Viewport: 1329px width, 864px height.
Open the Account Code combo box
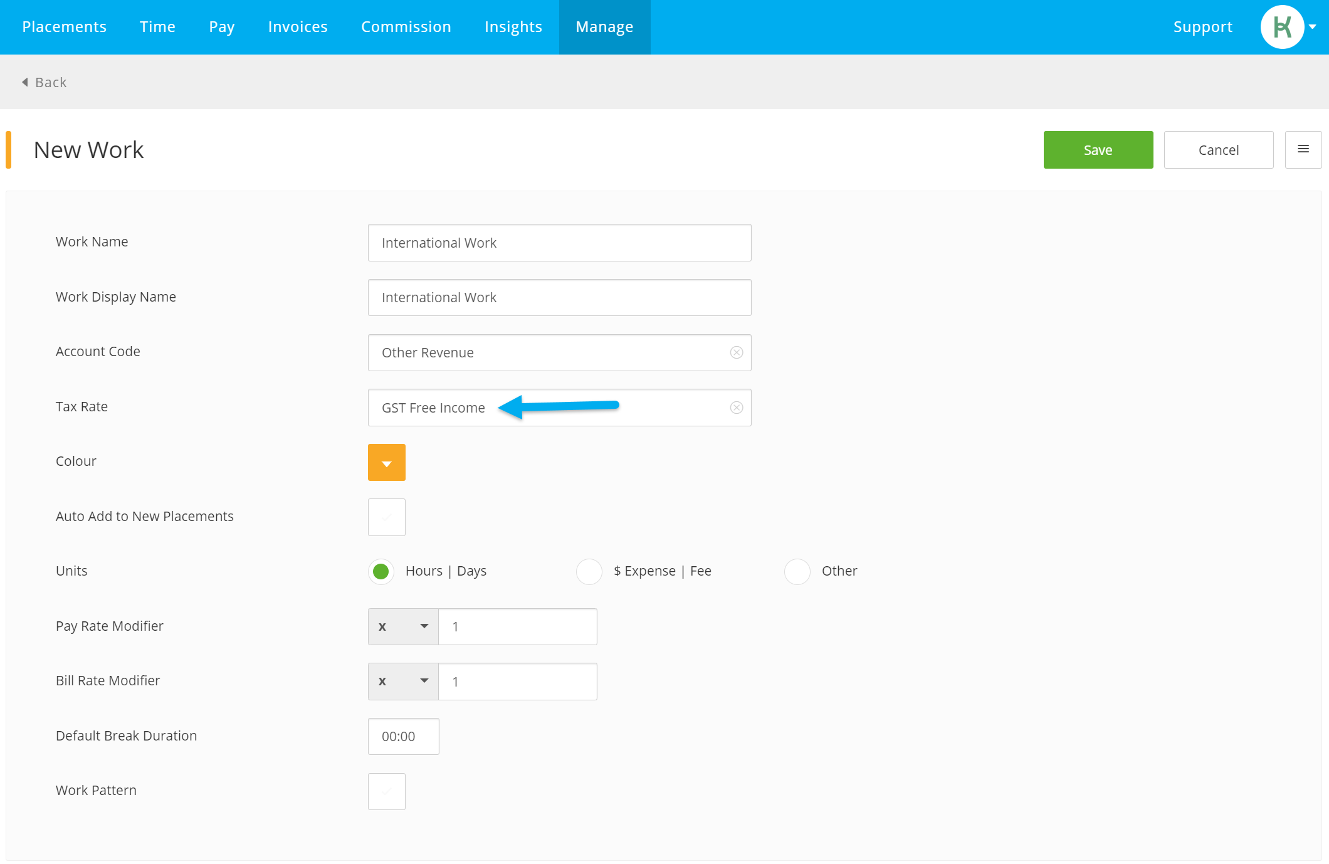(x=560, y=352)
